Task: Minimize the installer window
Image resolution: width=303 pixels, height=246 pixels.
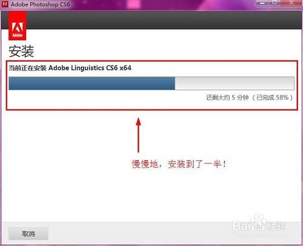Action: (262, 3)
